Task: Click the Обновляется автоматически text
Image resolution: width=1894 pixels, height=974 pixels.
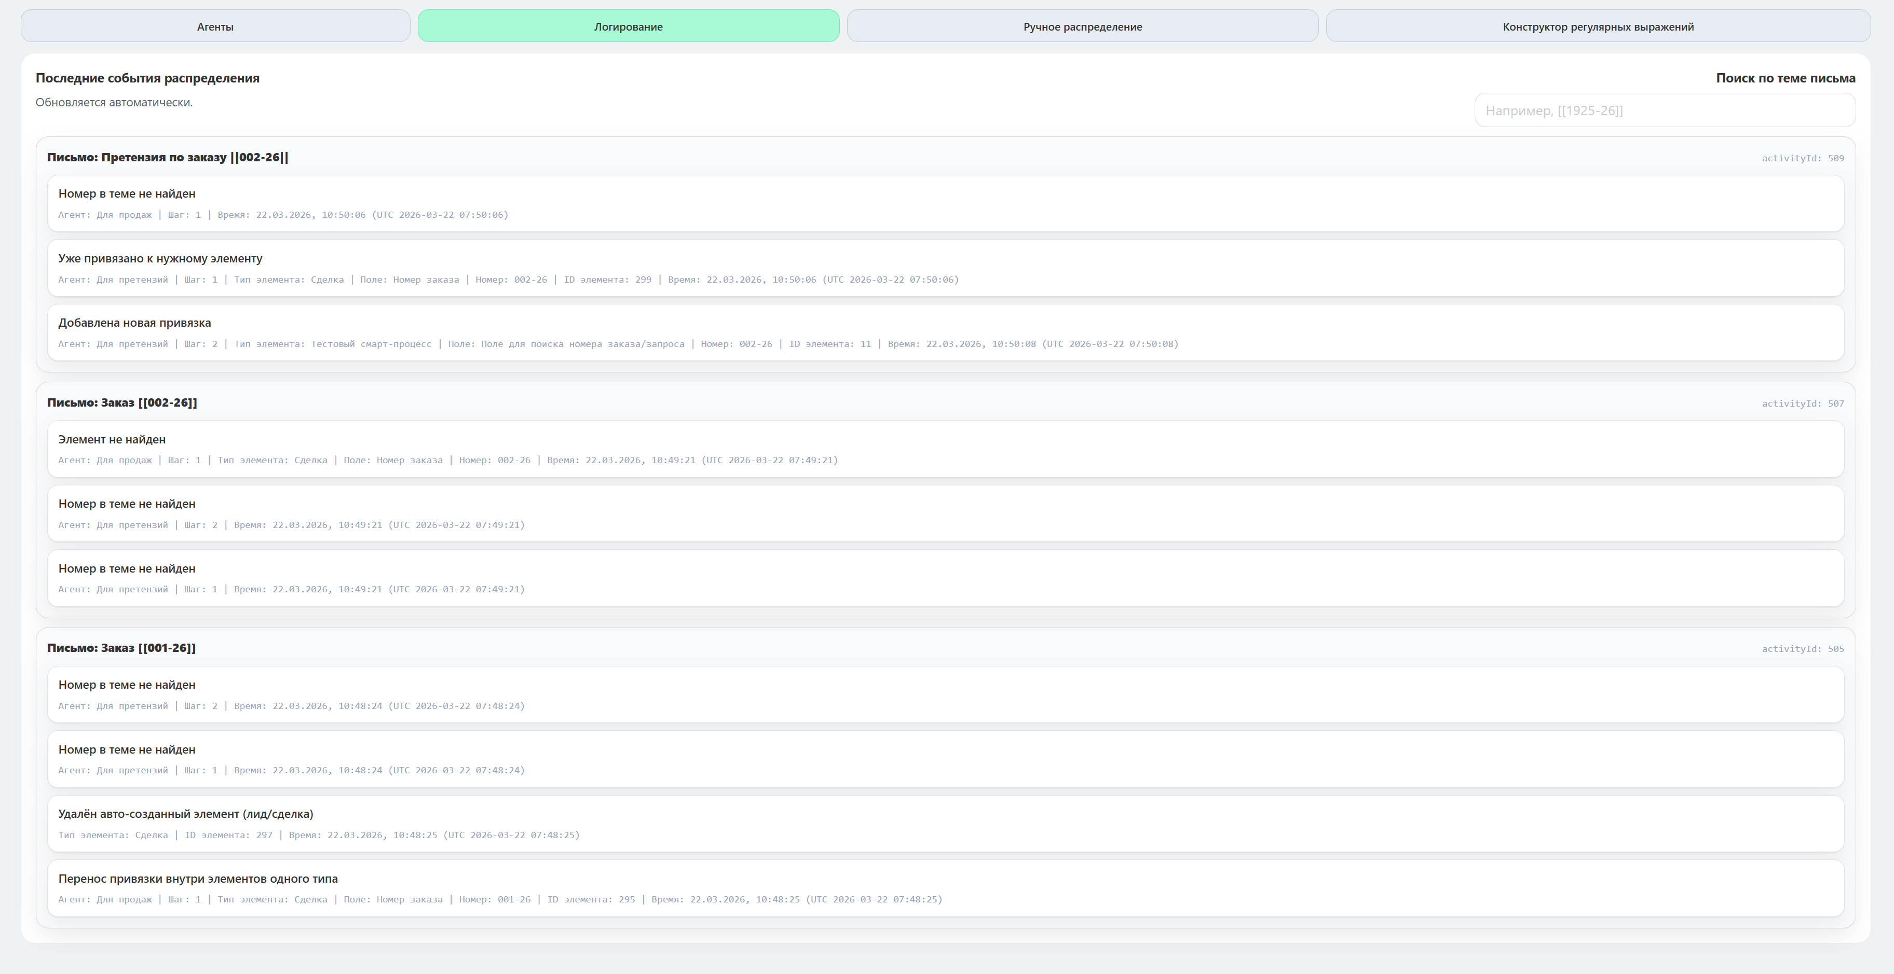Action: 114,102
